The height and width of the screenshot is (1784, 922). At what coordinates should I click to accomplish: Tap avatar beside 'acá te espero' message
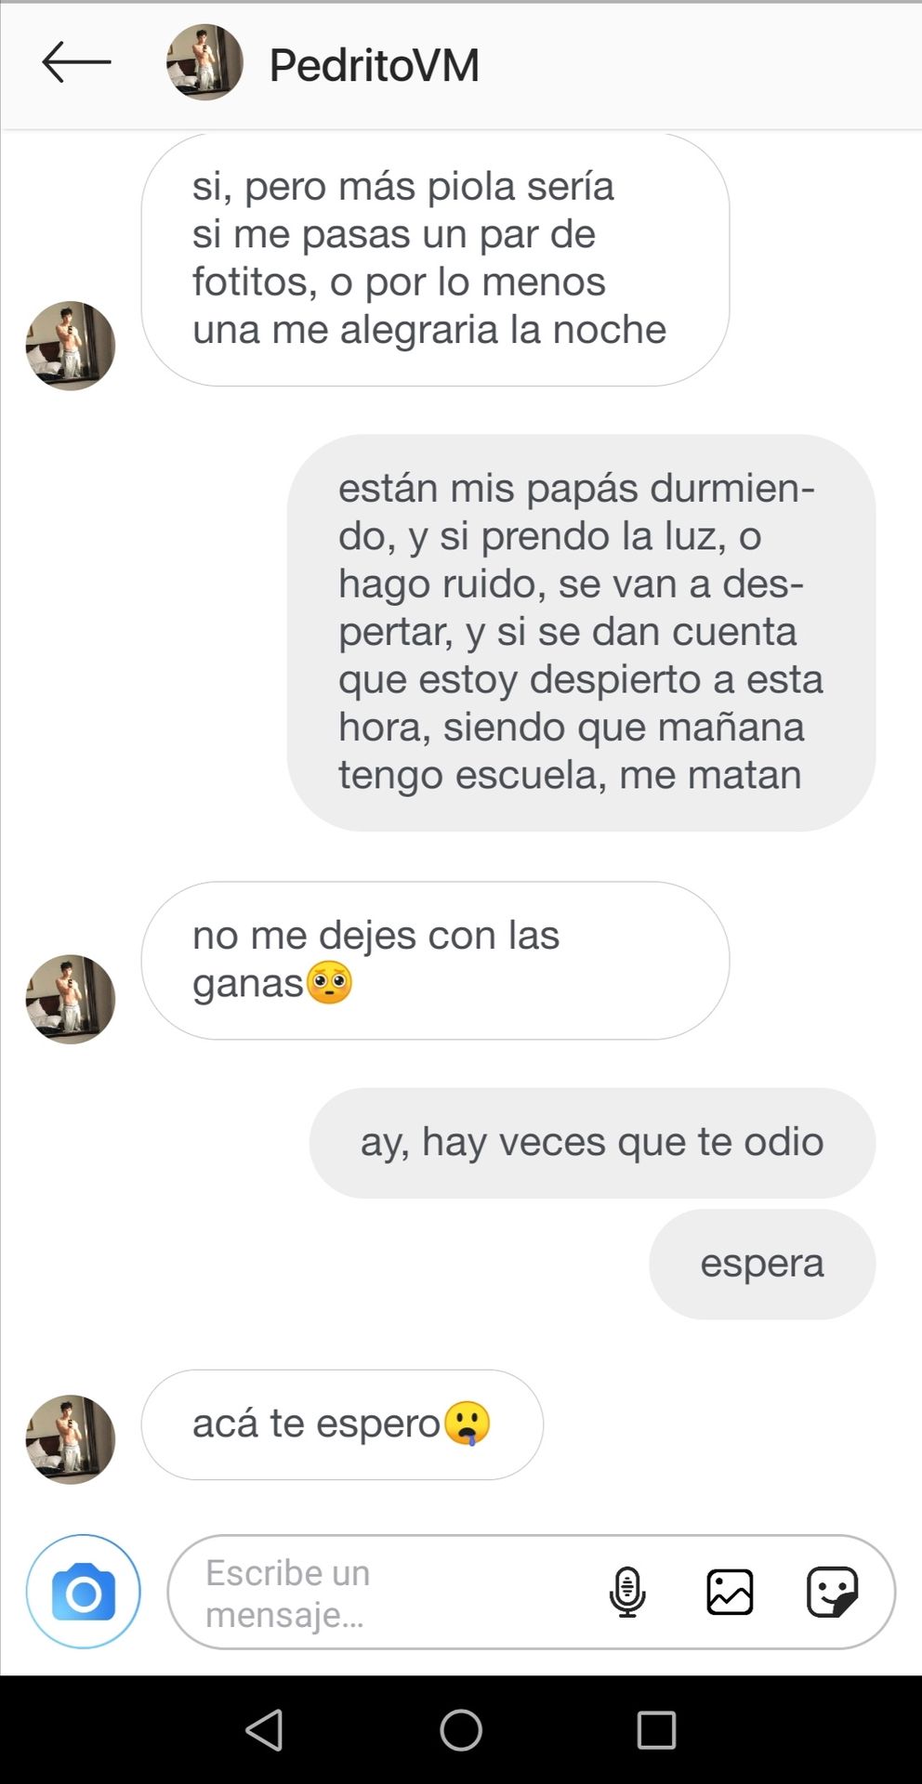point(70,1438)
